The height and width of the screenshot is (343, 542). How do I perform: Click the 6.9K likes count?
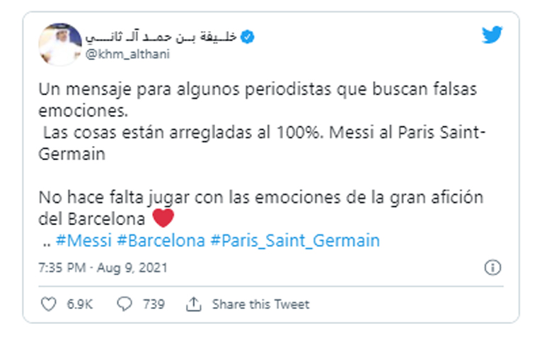tap(78, 304)
